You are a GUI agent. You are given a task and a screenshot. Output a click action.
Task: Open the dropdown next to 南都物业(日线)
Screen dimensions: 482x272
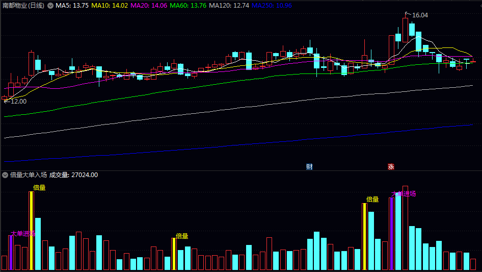click(50, 6)
